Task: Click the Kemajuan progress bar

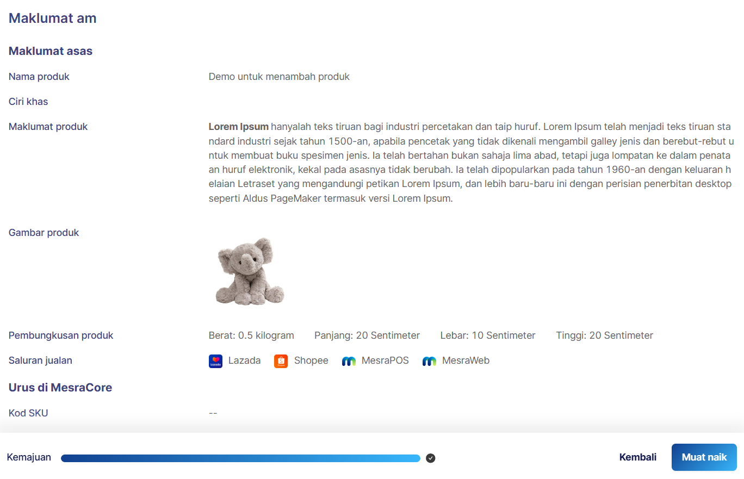Action: point(240,458)
